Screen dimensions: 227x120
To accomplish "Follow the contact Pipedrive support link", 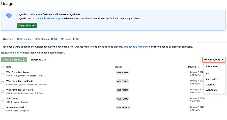I will pyautogui.click(x=49, y=18).
